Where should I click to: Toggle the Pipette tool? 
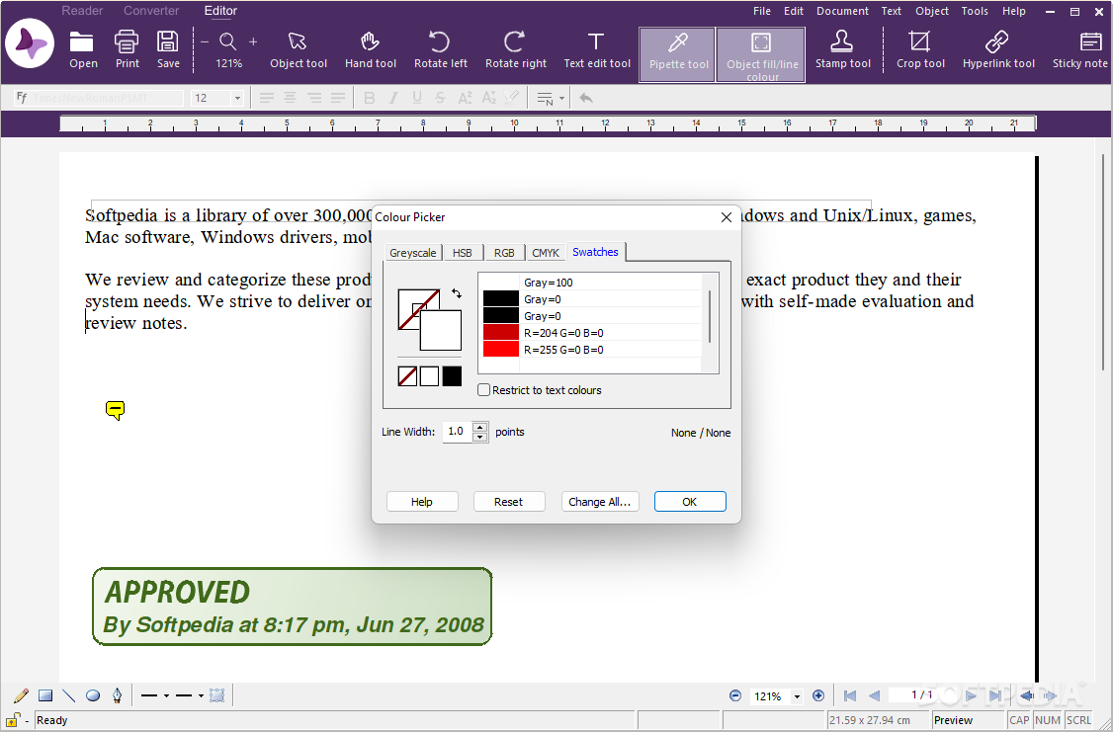[x=677, y=54]
